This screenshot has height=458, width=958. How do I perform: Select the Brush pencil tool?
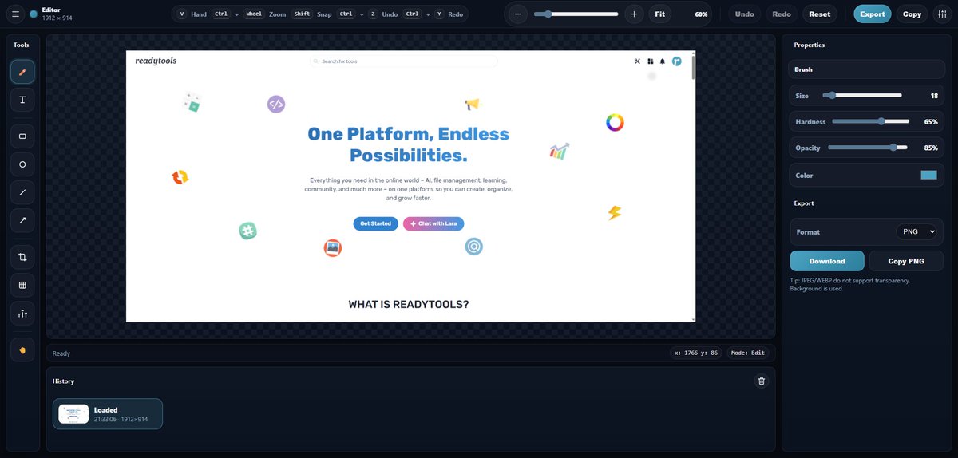pyautogui.click(x=22, y=72)
